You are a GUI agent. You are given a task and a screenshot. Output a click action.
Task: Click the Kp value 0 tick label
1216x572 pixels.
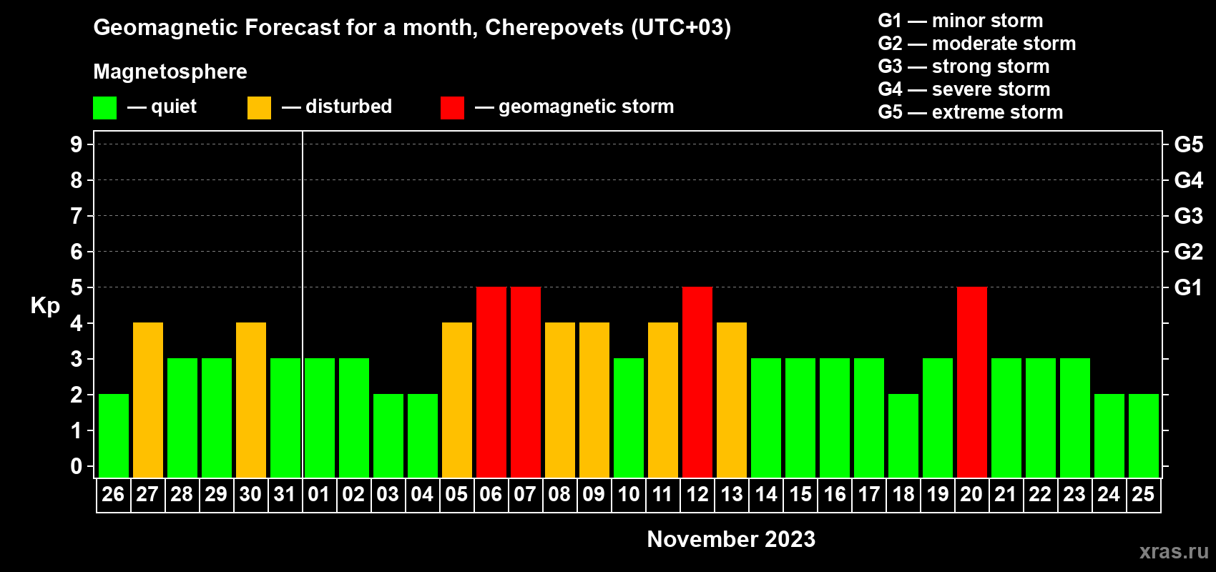(77, 466)
